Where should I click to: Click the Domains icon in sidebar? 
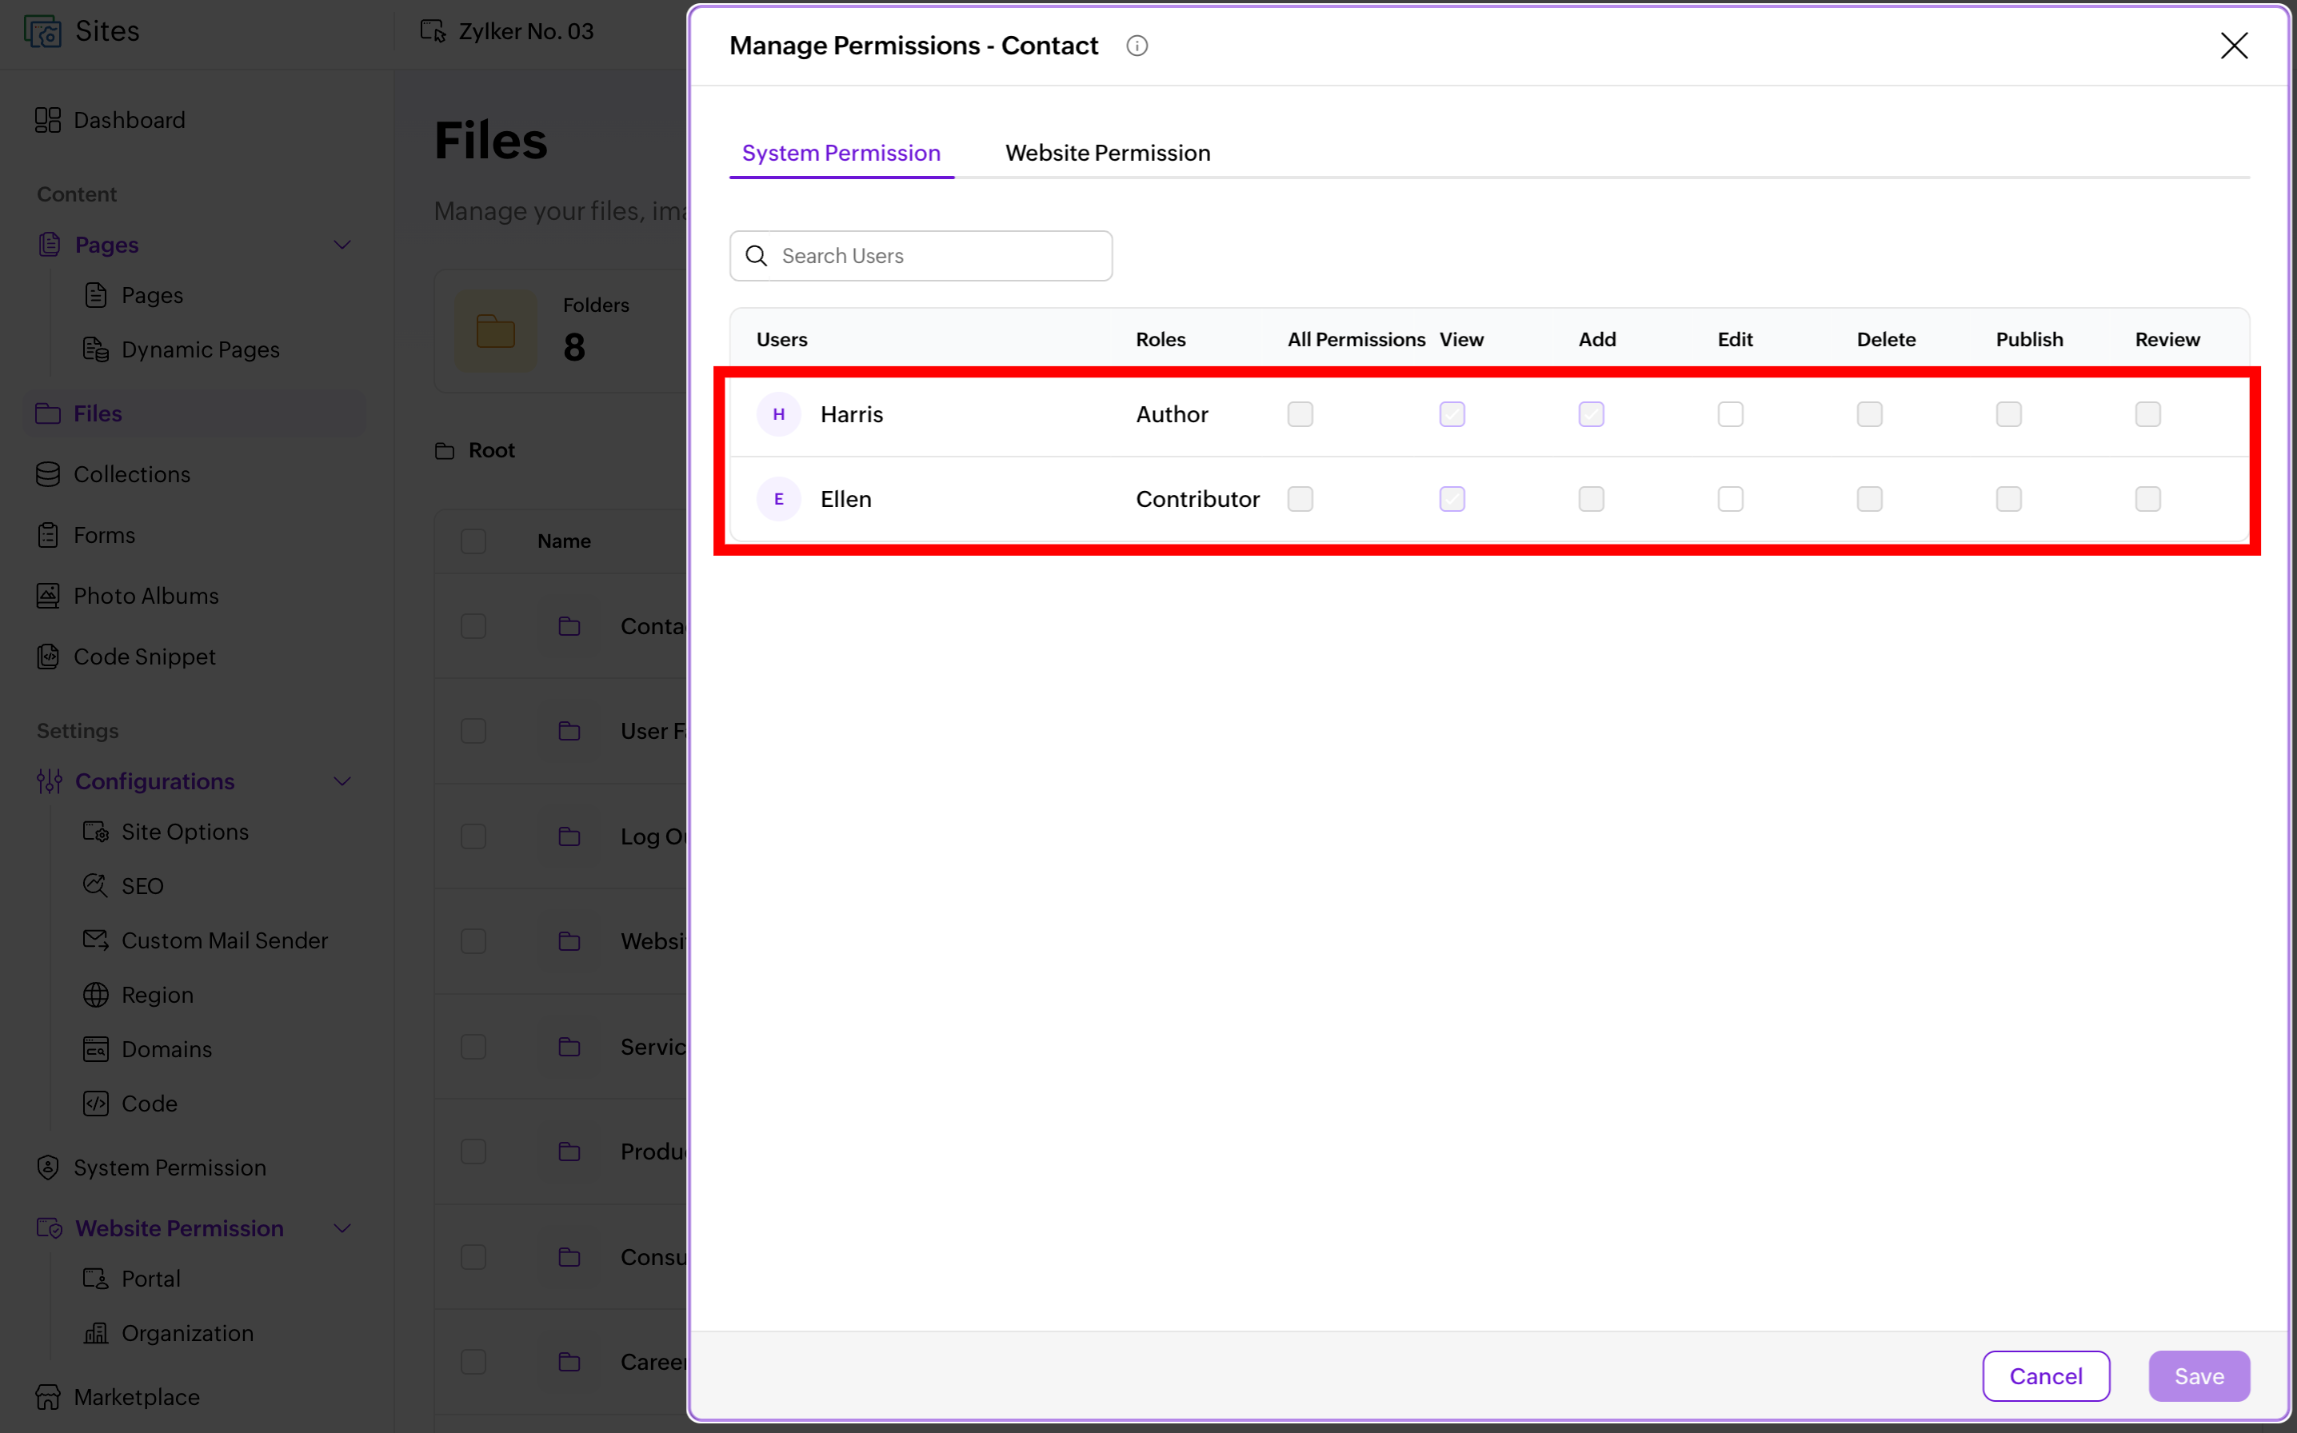96,1048
